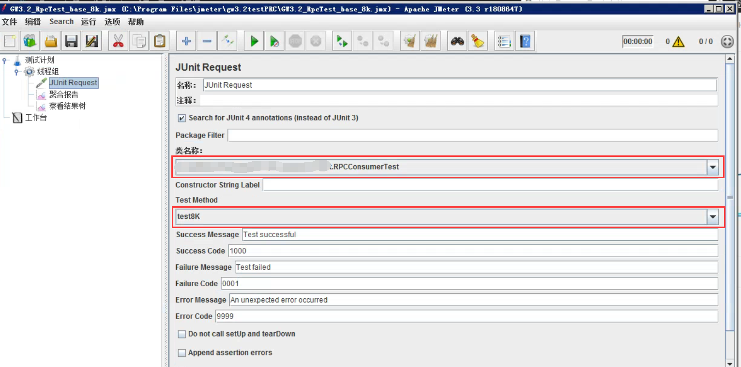The image size is (741, 367).
Task: Paste from clipboard icon
Action: (x=159, y=42)
